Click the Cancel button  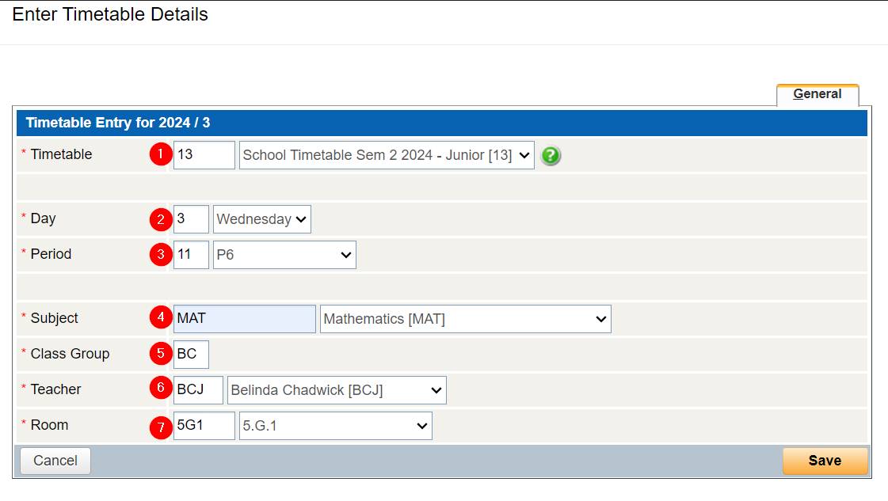coord(55,461)
